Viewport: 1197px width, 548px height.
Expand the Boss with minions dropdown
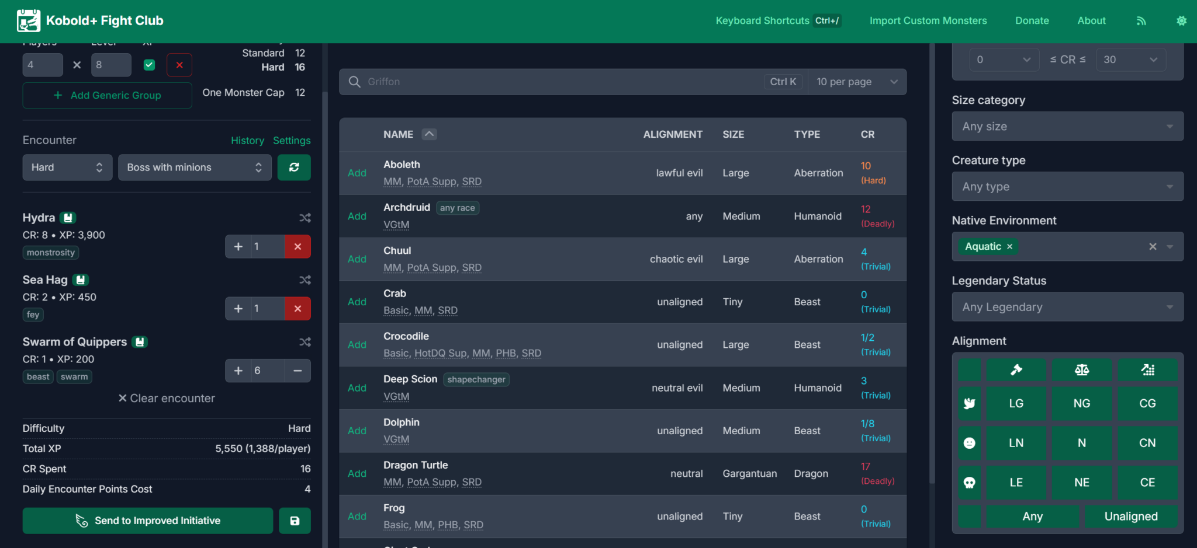click(195, 167)
